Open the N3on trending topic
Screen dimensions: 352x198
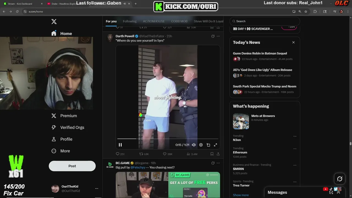tap(237, 140)
